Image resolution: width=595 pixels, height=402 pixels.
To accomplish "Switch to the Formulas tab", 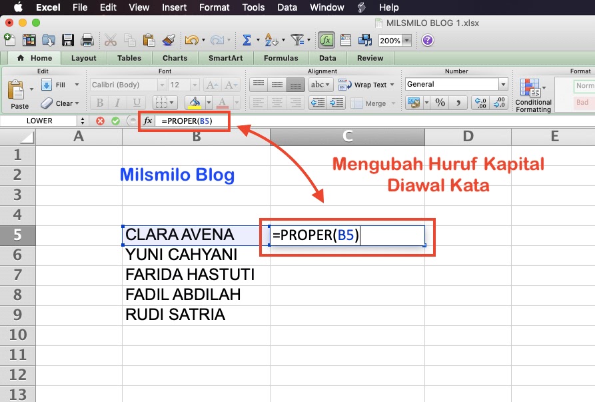I will [x=281, y=58].
